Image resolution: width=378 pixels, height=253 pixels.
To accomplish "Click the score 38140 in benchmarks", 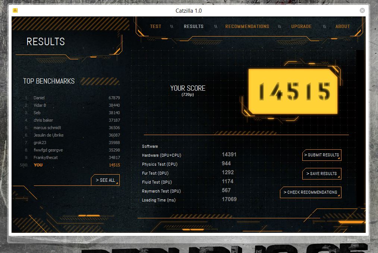I will coord(114,113).
